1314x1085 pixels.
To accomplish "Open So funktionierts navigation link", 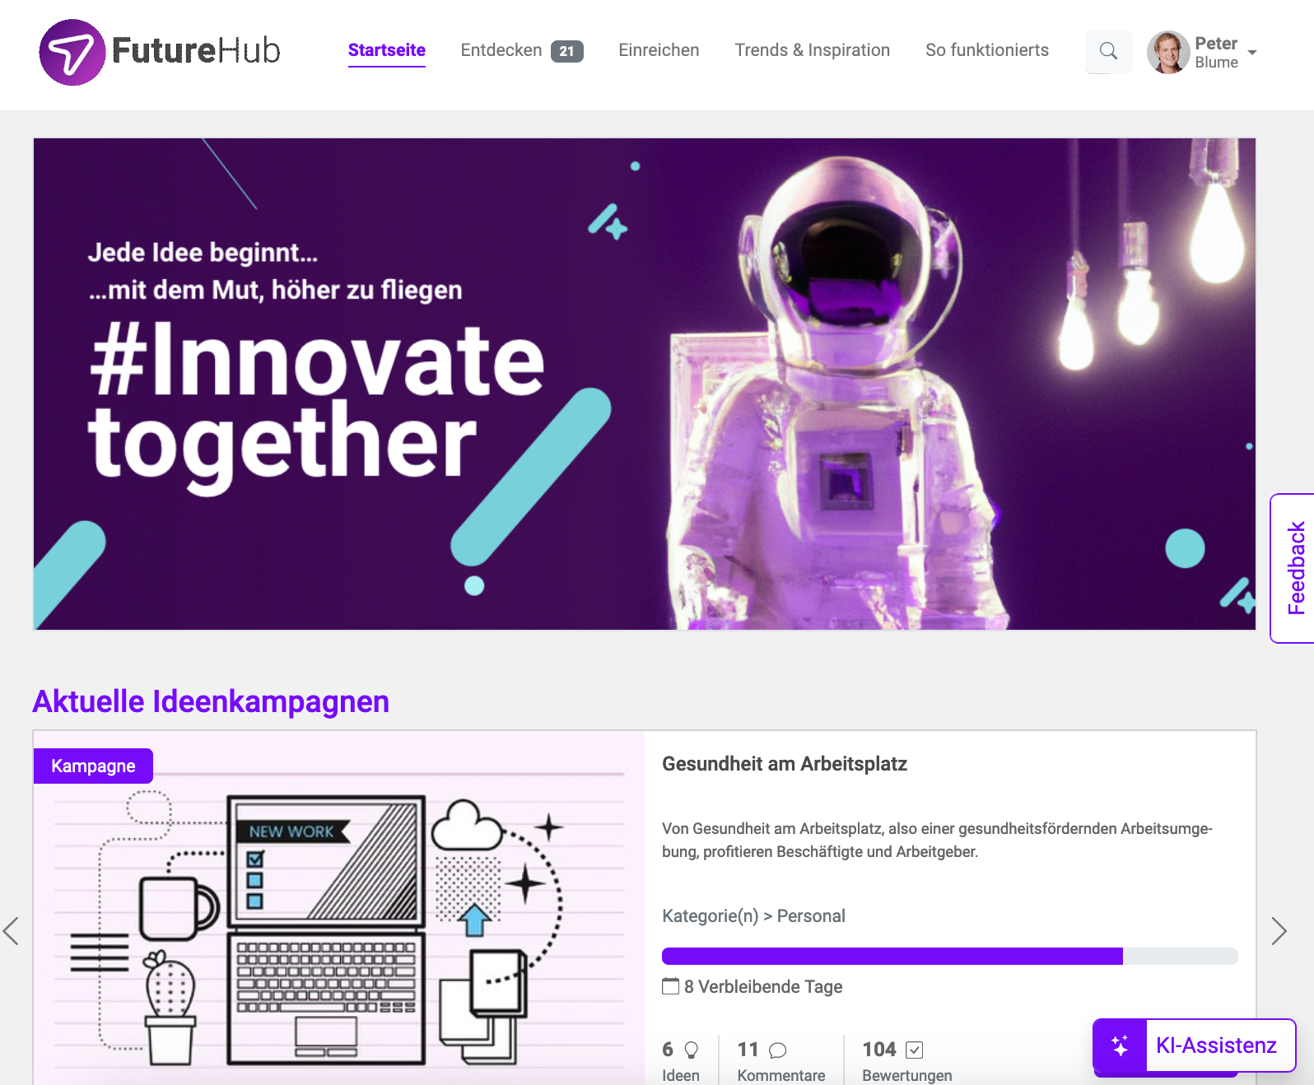I will coord(986,50).
